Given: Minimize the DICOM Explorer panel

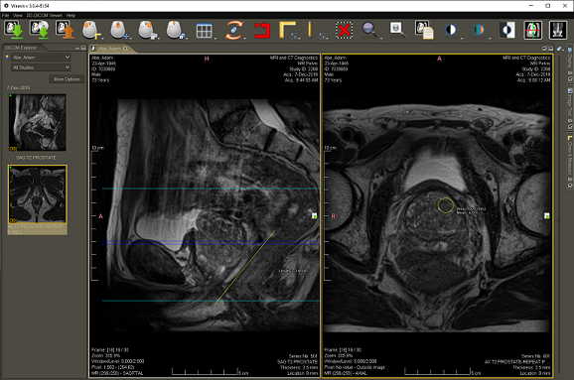Looking at the screenshot, I should click(77, 48).
